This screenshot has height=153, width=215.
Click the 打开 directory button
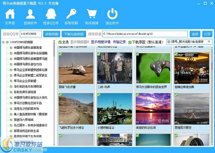pos(207,34)
